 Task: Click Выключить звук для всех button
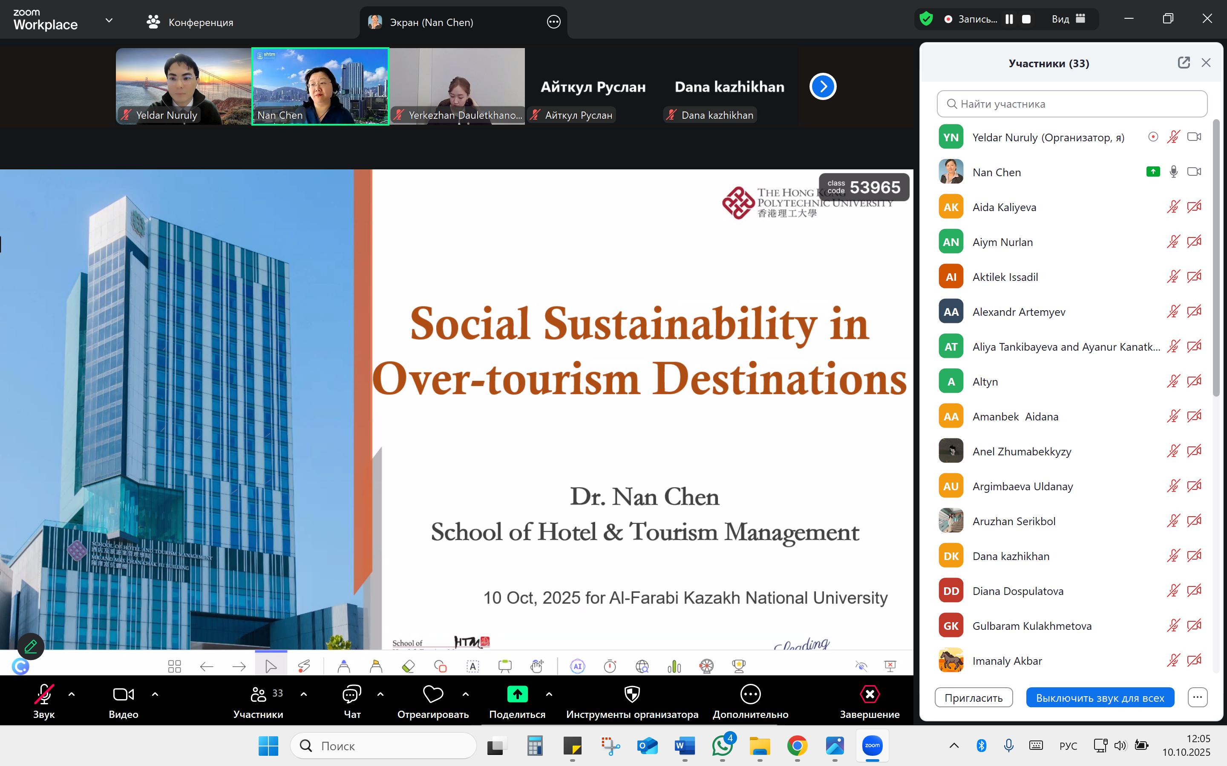pos(1099,697)
